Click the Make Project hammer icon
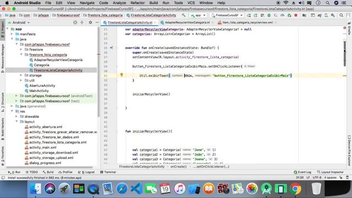 184,15
